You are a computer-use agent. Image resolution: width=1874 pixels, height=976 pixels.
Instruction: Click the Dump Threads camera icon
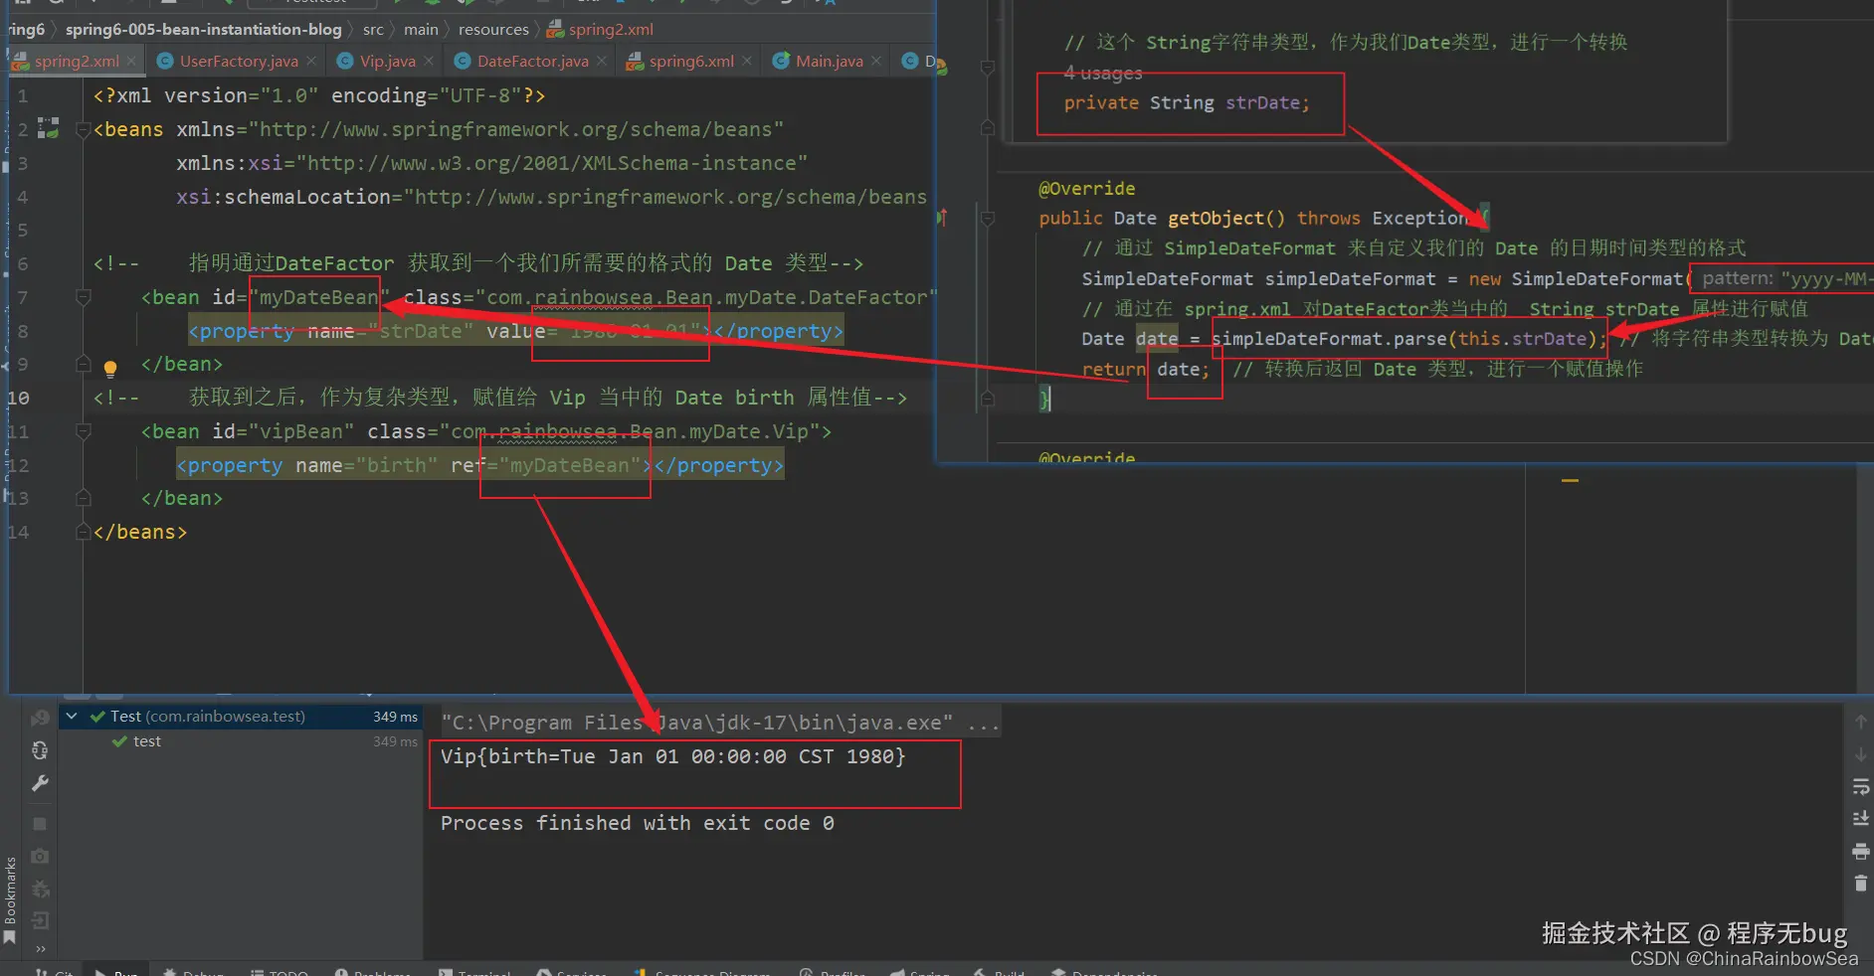[40, 856]
